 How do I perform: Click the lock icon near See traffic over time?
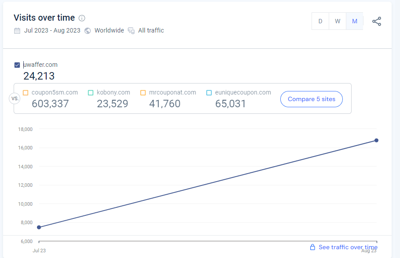point(312,247)
